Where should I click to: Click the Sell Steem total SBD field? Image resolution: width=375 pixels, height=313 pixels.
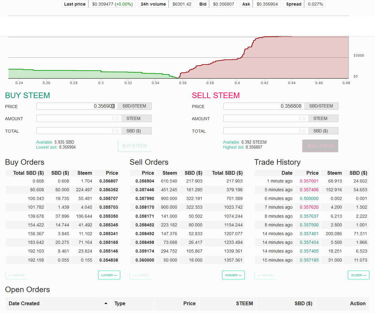(x=266, y=131)
